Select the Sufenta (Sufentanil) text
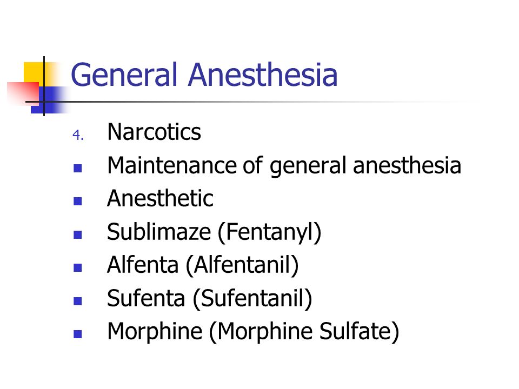Image resolution: width=519 pixels, height=389 pixels. pos(210,299)
